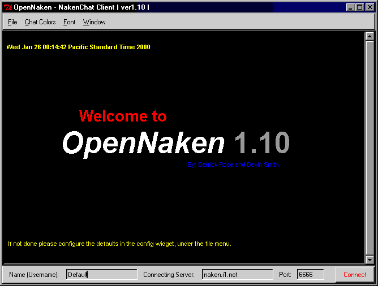Close the OpenNaken window
The image size is (378, 286).
pyautogui.click(x=370, y=7)
